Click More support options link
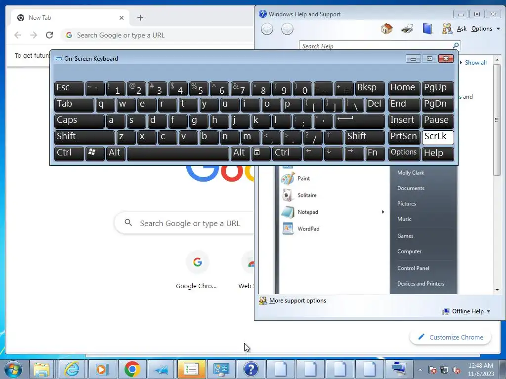The height and width of the screenshot is (379, 506). [x=297, y=301]
